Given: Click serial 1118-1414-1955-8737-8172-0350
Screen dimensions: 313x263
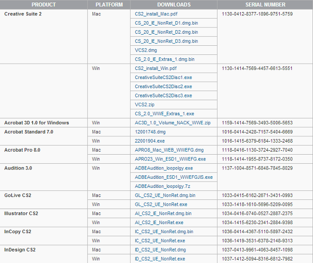Looking at the screenshot, I should coord(257,159).
